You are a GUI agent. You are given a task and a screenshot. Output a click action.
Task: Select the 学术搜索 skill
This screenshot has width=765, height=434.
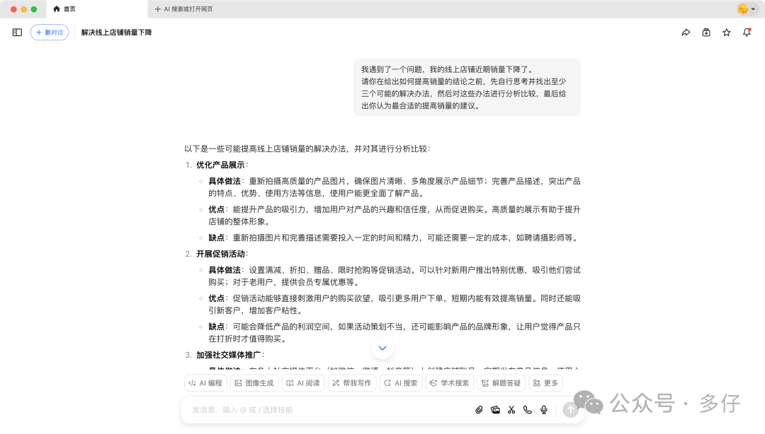tap(449, 383)
